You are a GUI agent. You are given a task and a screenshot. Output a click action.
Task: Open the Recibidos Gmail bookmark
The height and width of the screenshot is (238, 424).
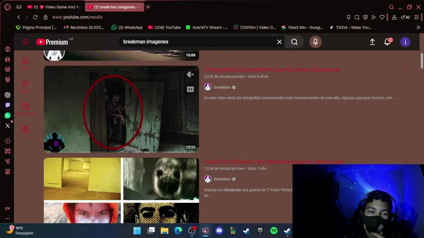[x=84, y=27]
